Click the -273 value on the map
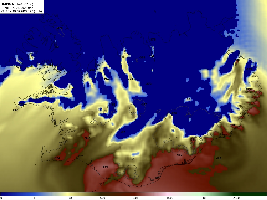The height and width of the screenshot is (200, 267). [x=148, y=84]
